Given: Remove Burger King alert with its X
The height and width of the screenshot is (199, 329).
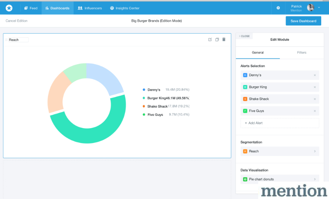Looking at the screenshot, I should [315, 87].
